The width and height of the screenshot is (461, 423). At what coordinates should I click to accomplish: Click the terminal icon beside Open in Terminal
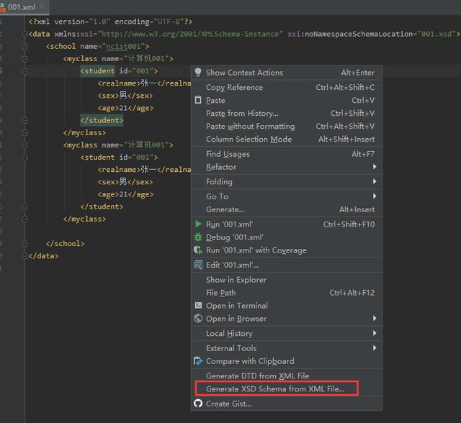coord(198,305)
